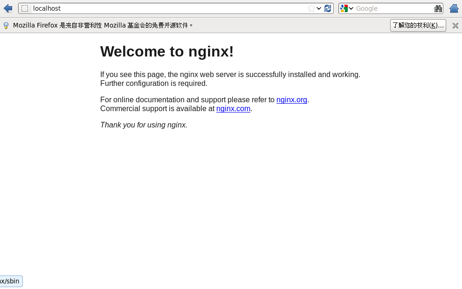Close the Mozilla Firefox notification bar
This screenshot has width=462, height=289.
tap(455, 26)
